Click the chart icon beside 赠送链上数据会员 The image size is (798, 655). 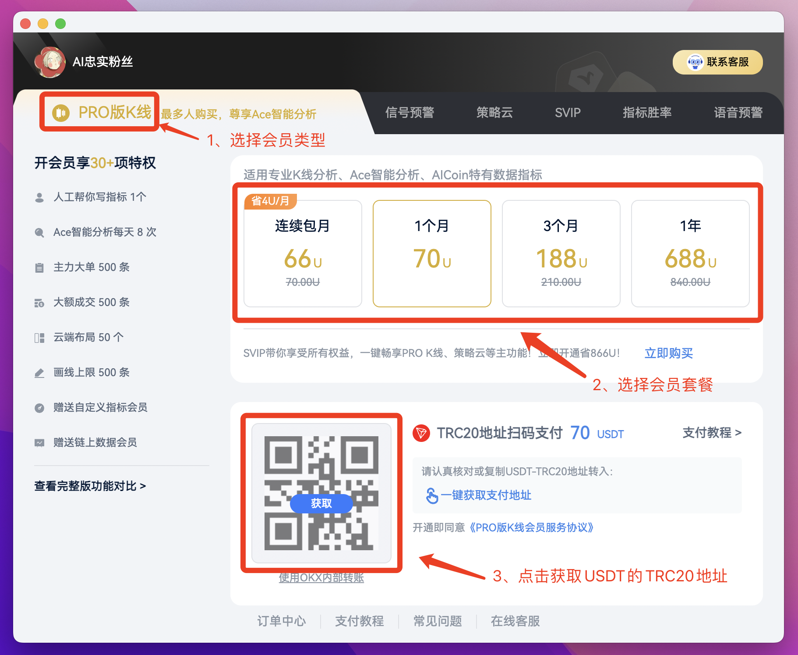click(39, 443)
